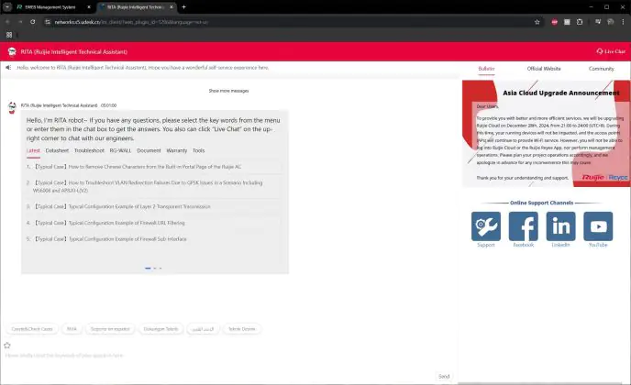Open the YouTube support channel icon
631x385 pixels.
(598, 226)
